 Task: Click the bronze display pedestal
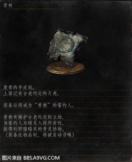(66, 68)
